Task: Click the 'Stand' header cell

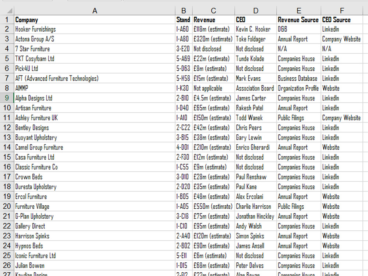Action: tap(184, 20)
